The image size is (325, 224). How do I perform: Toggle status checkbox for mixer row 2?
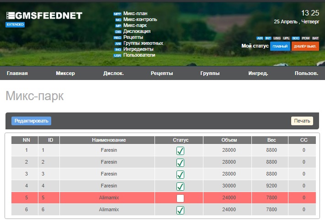(180, 162)
